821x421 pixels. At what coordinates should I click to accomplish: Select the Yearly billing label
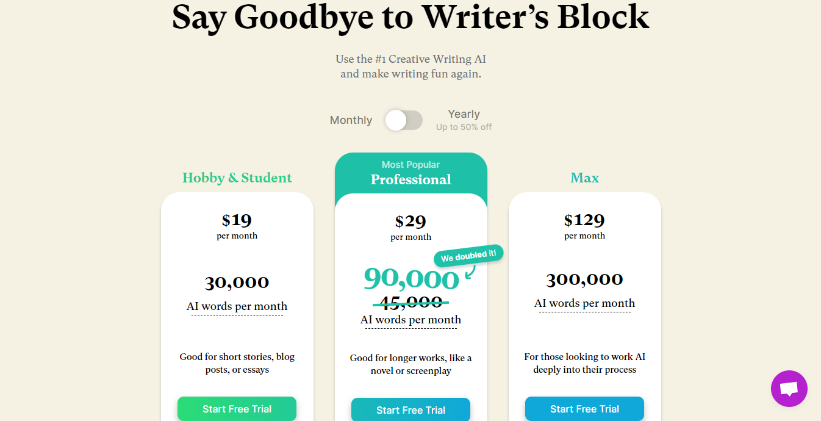(464, 114)
